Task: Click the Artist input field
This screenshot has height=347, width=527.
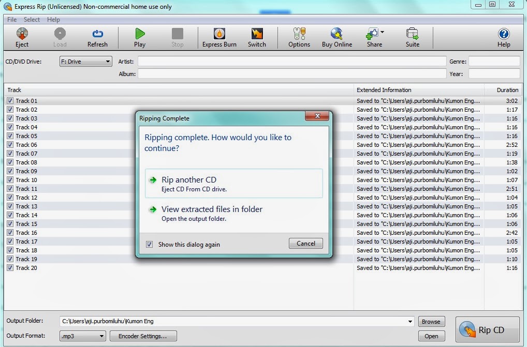Action: coord(292,62)
